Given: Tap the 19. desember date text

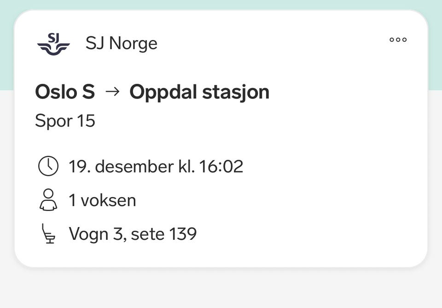Looking at the screenshot, I should pyautogui.click(x=121, y=166).
